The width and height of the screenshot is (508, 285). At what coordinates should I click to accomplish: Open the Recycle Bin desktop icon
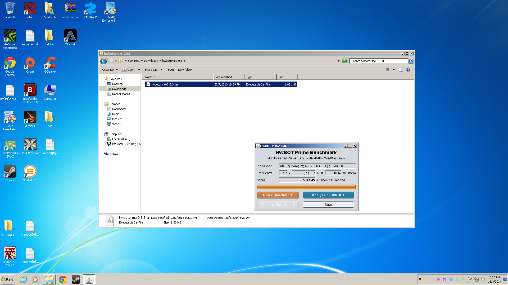click(x=10, y=11)
